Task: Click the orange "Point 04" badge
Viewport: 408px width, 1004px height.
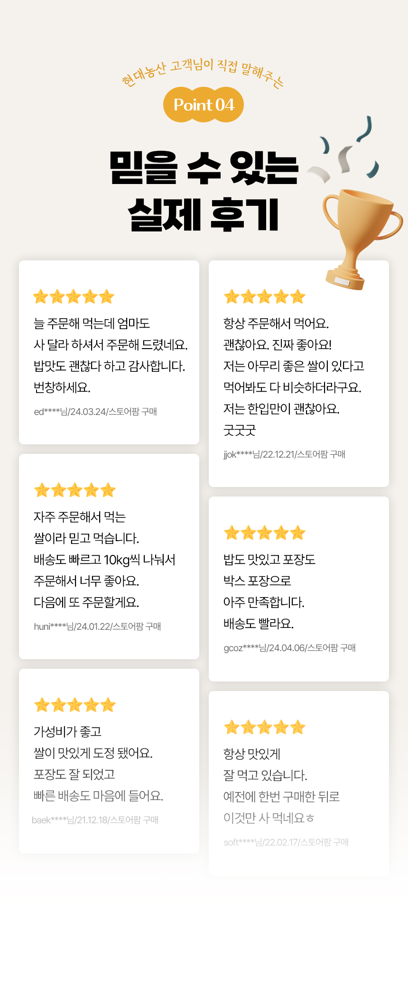Action: click(x=204, y=104)
